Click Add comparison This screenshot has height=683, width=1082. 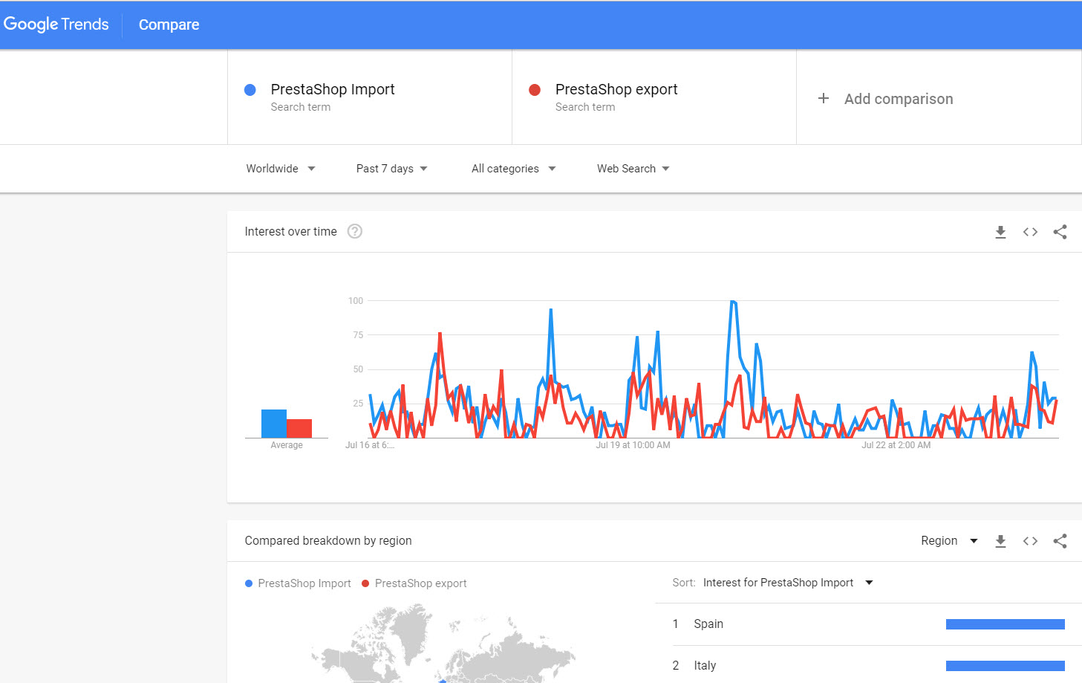(899, 99)
